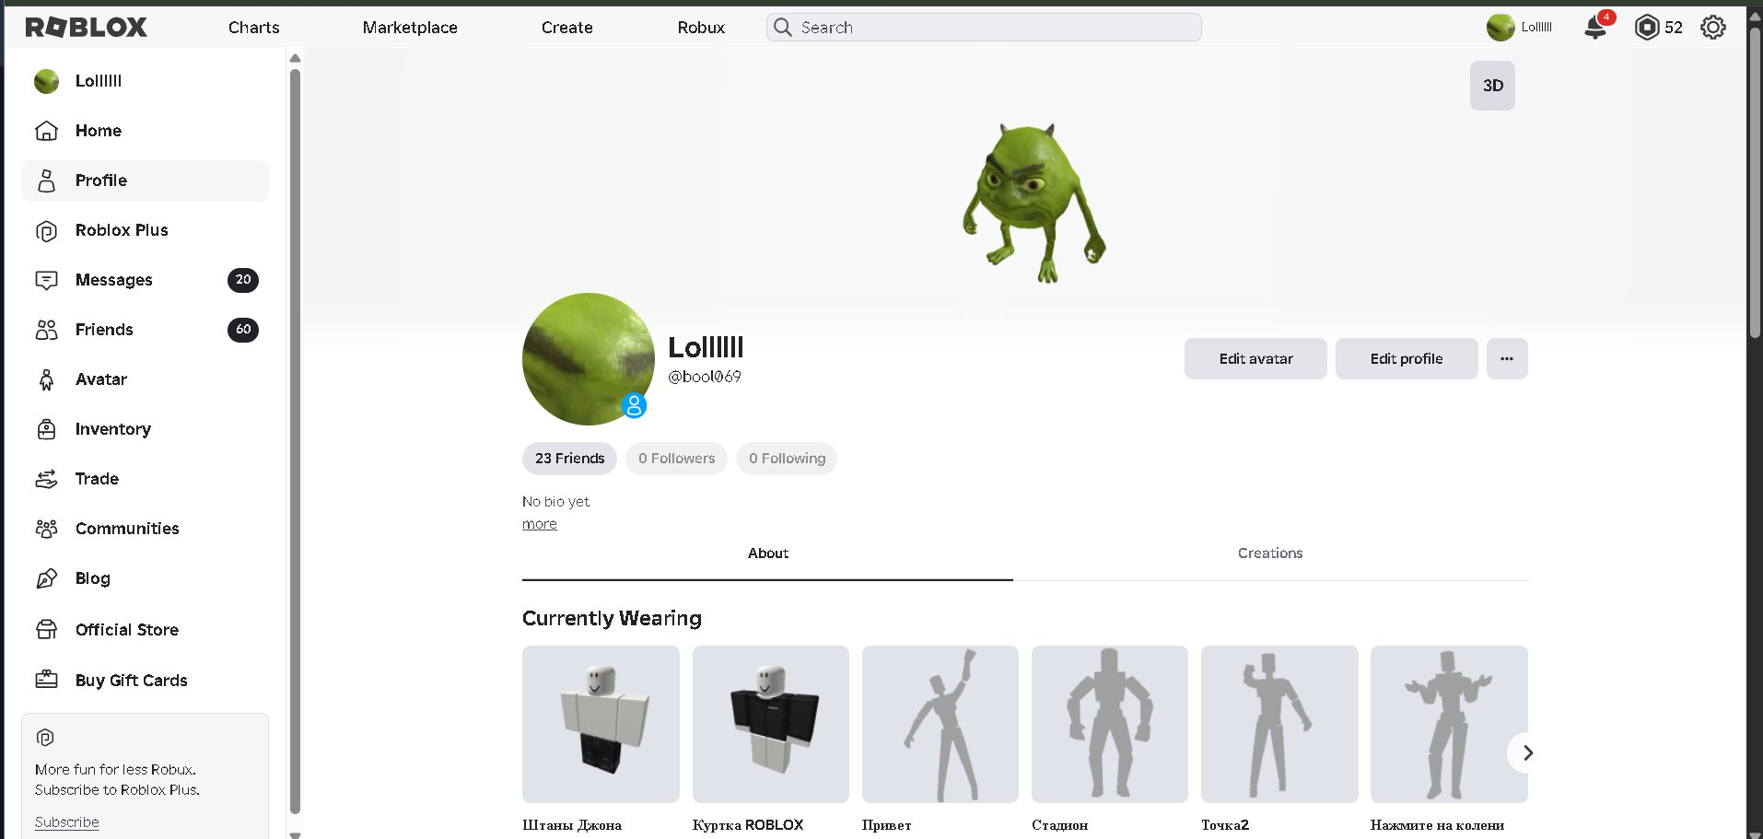This screenshot has height=839, width=1763.
Task: Click the Subscribe link for Roblox Plus
Action: [67, 822]
